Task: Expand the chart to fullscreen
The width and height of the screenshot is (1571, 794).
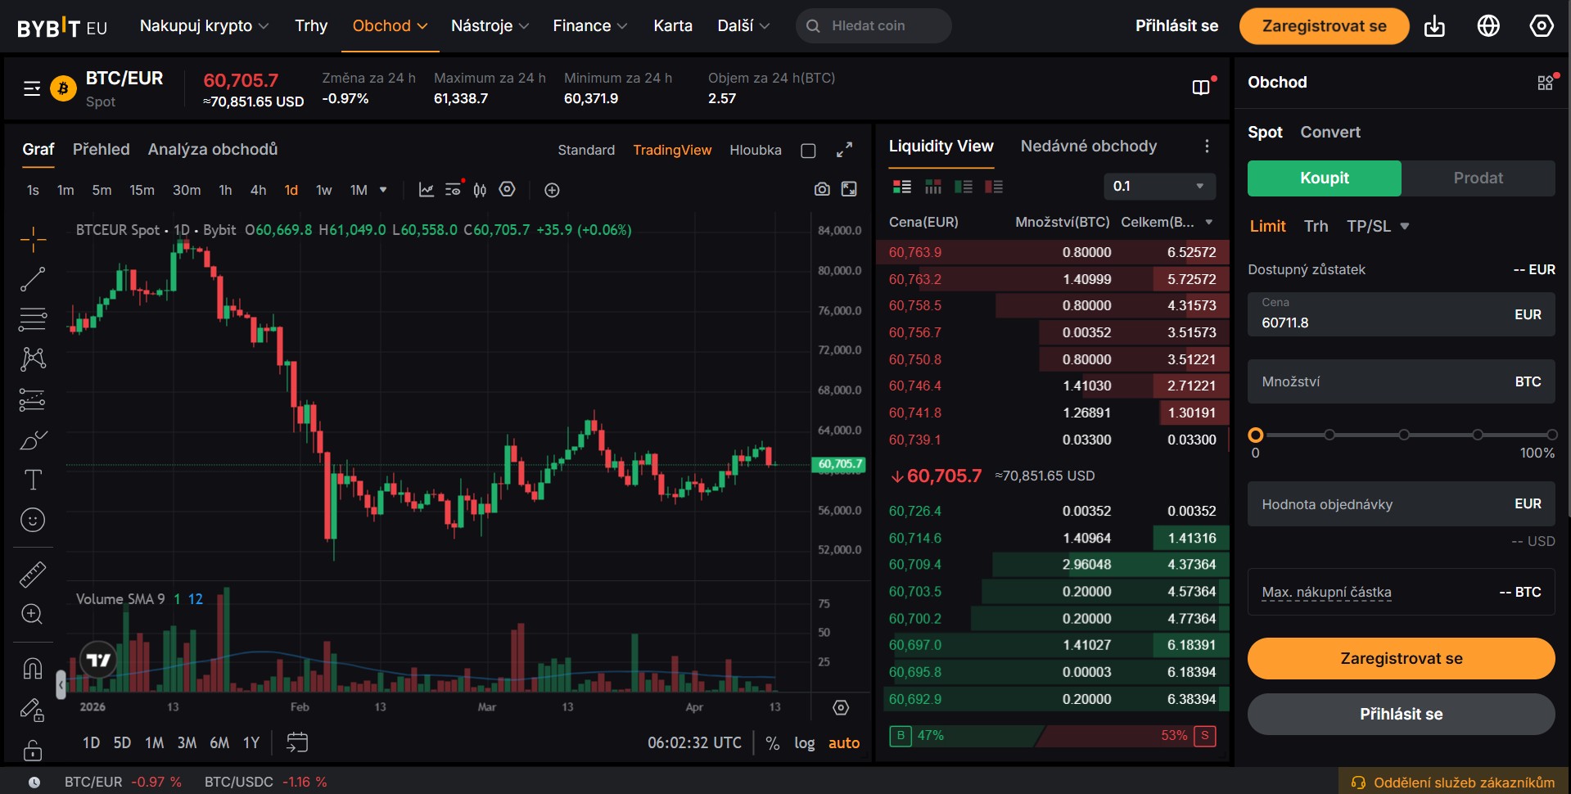Action: [844, 150]
